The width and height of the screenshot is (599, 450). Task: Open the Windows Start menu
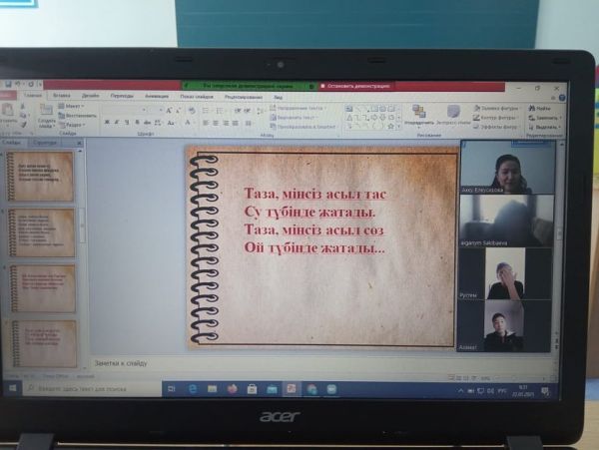(x=11, y=388)
